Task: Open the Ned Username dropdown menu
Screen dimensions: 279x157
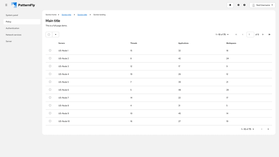Action: (262, 5)
